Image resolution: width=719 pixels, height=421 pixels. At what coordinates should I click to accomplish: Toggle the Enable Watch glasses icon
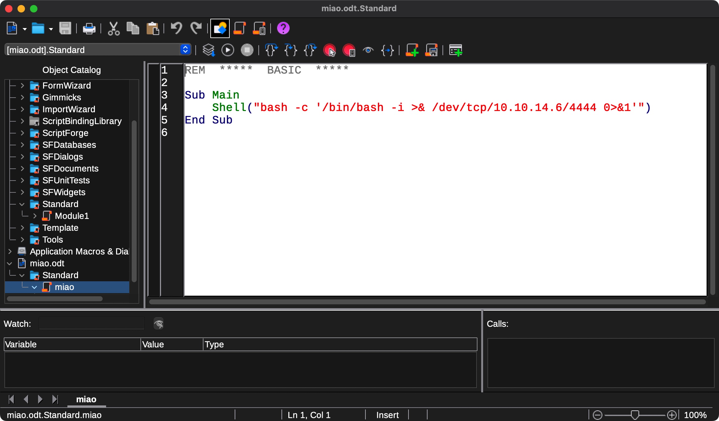pos(368,50)
